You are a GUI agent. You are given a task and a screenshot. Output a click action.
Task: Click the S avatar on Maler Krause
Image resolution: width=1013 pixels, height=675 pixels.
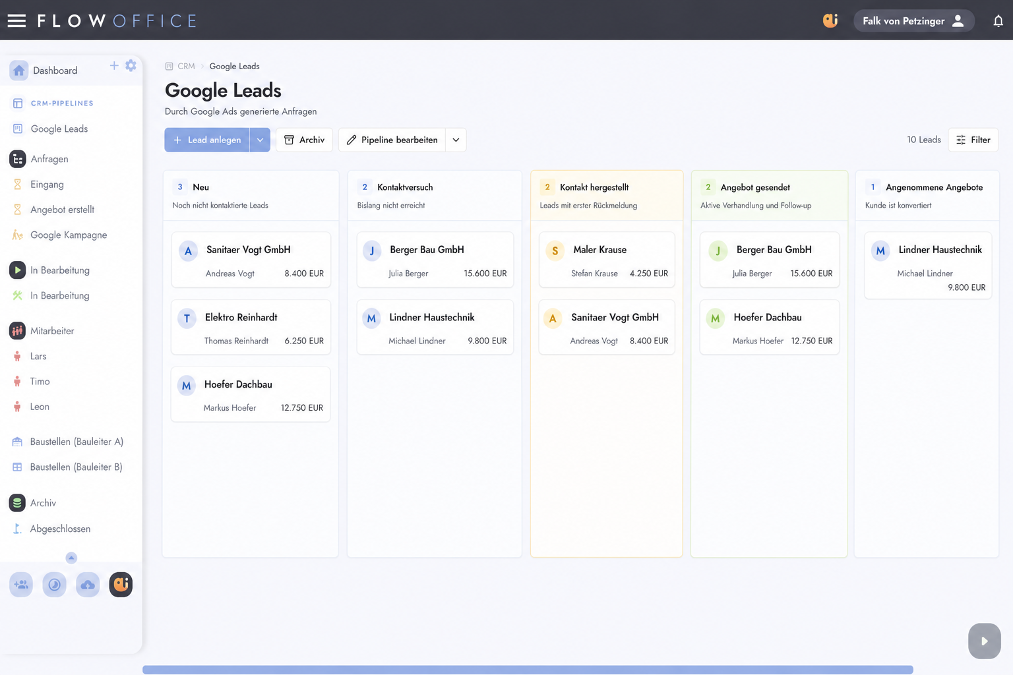(555, 250)
